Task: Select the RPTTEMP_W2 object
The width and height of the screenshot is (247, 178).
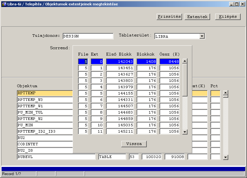Action: coord(45,119)
